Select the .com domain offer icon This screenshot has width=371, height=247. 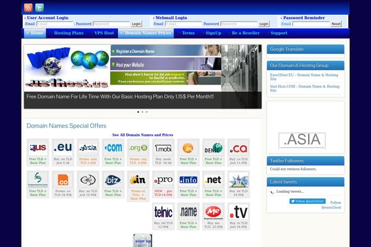pos(113,148)
